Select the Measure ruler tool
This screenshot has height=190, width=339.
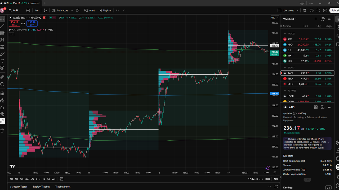coord(2,77)
